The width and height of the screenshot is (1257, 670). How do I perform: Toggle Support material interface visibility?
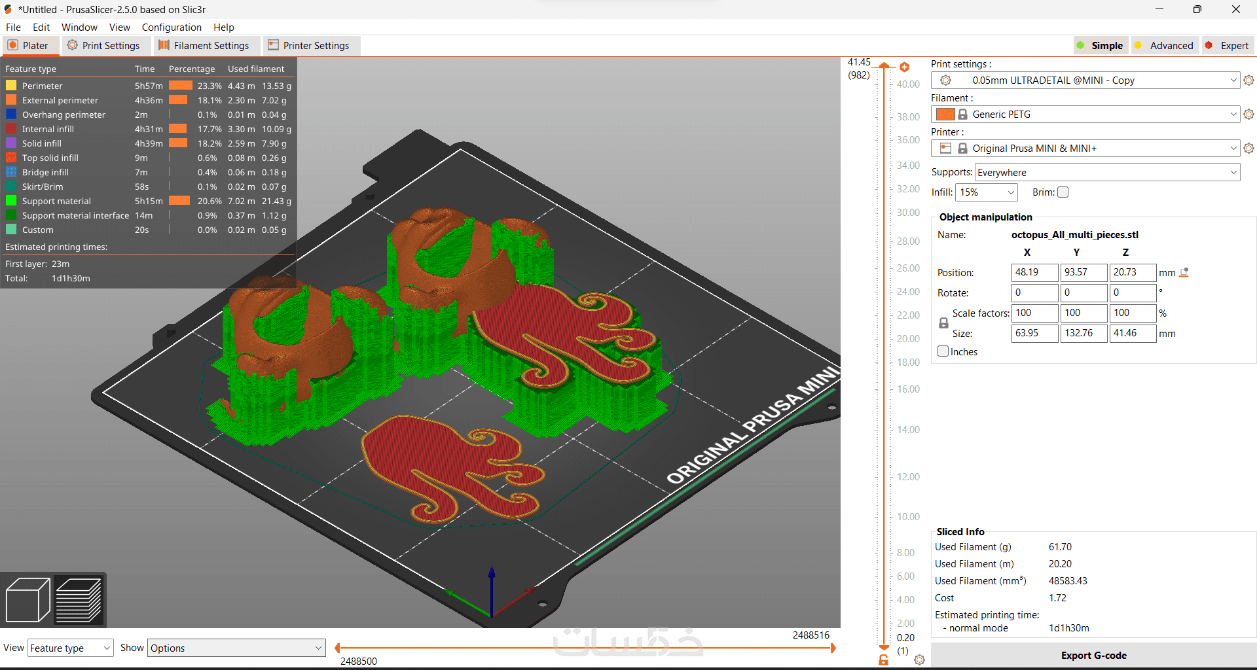click(x=11, y=215)
